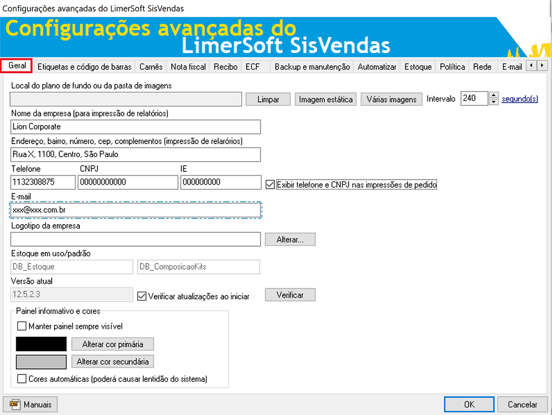Click Alterar button for company logo
The height and width of the screenshot is (415, 552).
coord(290,239)
